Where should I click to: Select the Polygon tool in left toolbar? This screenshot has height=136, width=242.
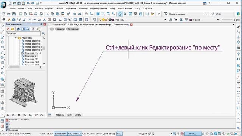[2, 42]
